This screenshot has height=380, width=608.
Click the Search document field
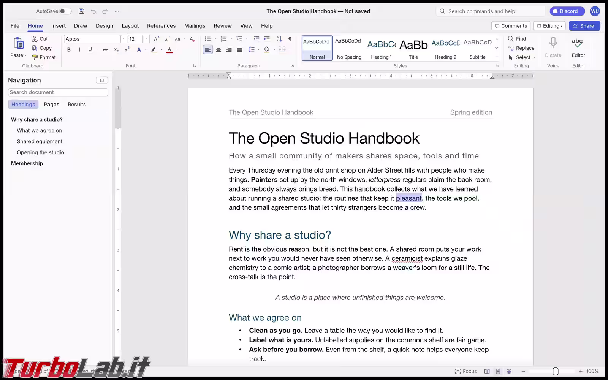58,92
